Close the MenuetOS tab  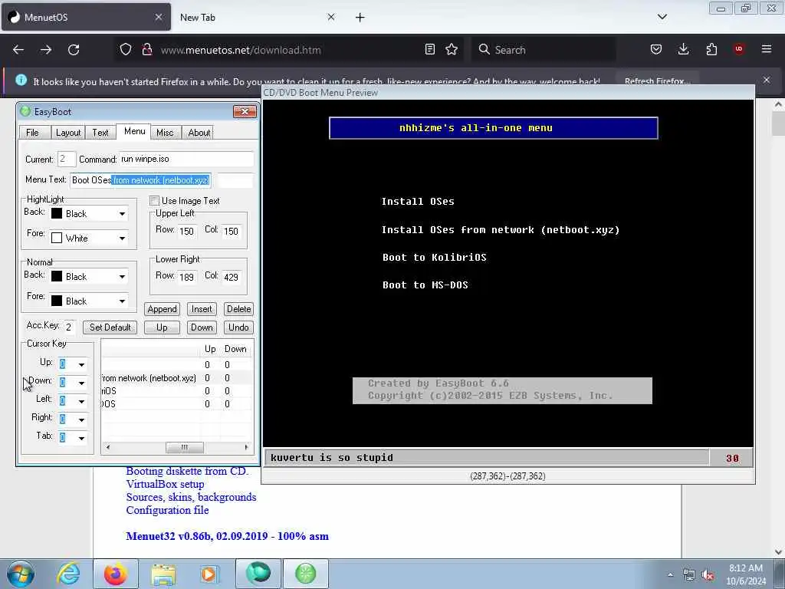(x=158, y=17)
